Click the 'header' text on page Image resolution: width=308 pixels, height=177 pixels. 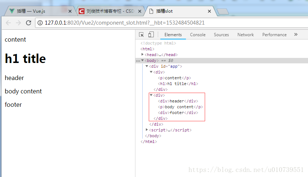(x=14, y=78)
